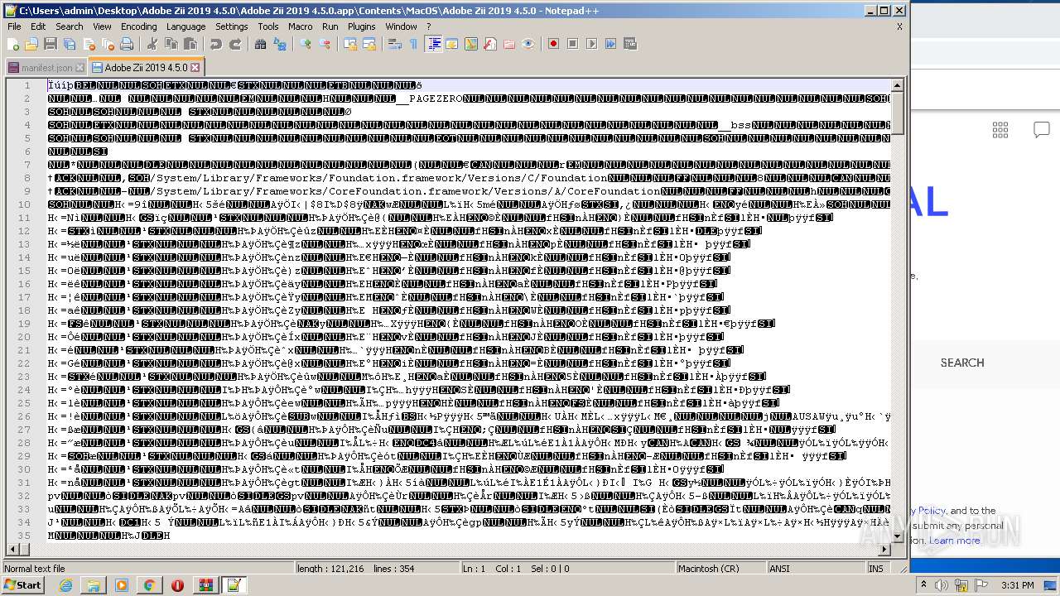This screenshot has width=1060, height=596.
Task: Click the Paste toolbar icon
Action: [190, 44]
